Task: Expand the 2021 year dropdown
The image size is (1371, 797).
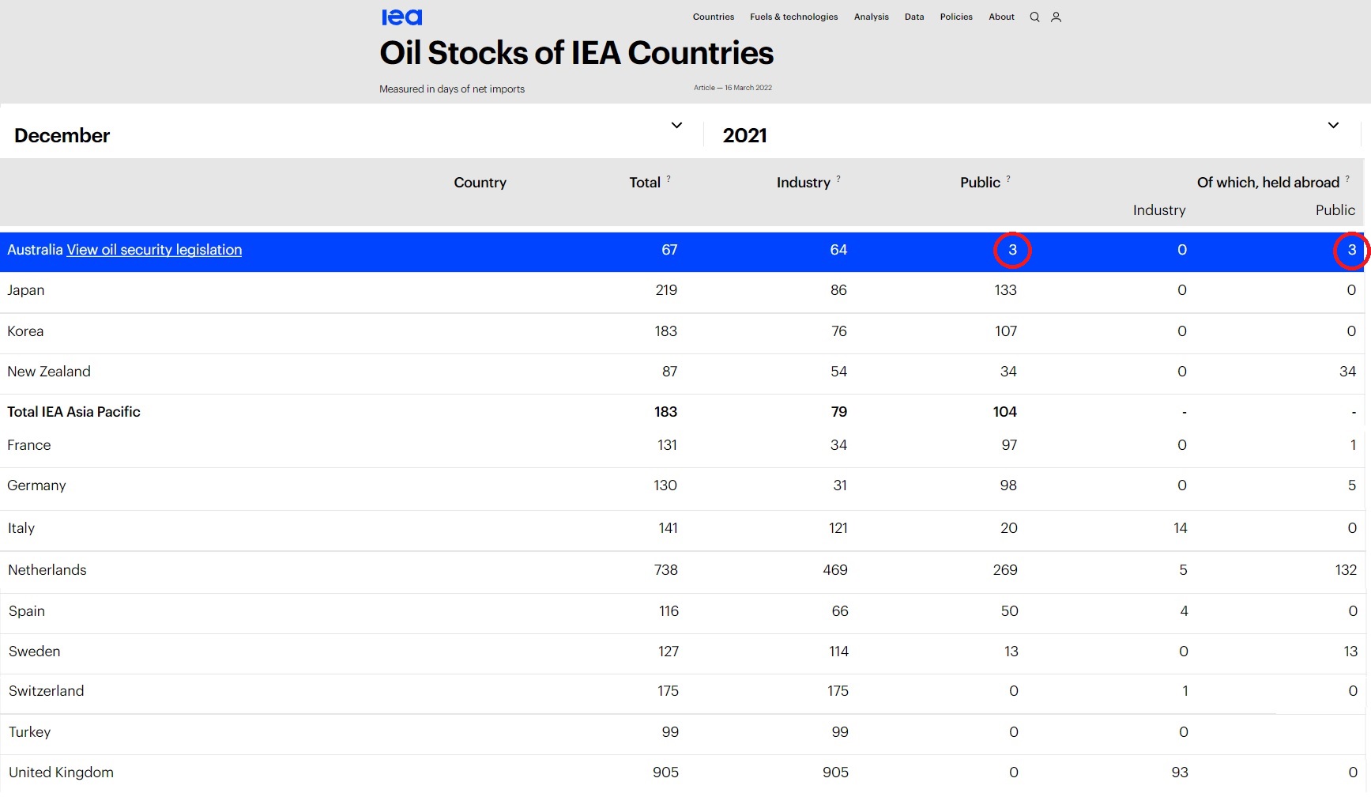Action: (x=1333, y=125)
